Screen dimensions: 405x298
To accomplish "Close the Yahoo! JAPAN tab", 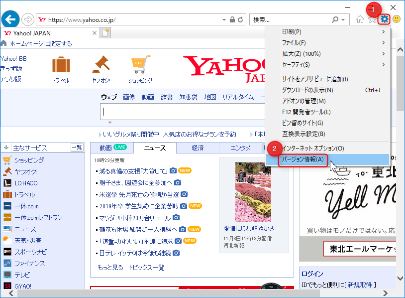I will (95, 33).
